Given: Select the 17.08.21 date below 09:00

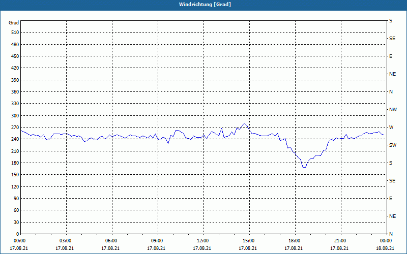Looking at the screenshot, I should tap(156, 248).
